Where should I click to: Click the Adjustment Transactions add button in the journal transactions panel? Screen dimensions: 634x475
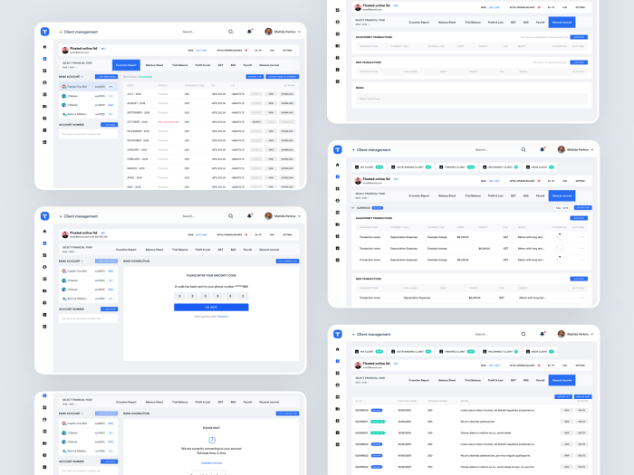pyautogui.click(x=579, y=218)
